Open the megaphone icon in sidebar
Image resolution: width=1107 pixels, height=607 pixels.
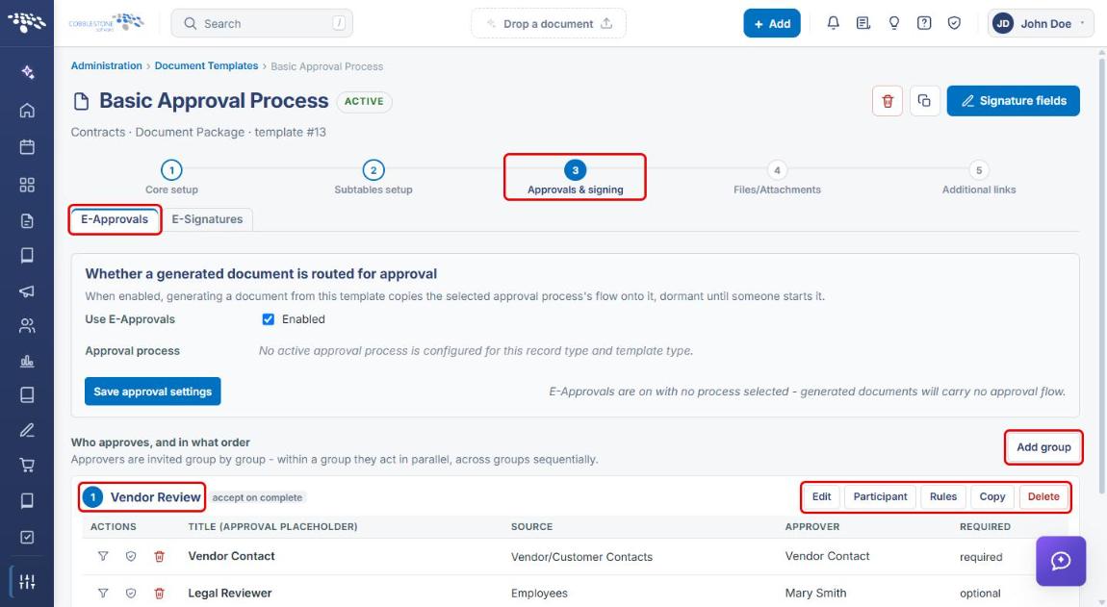(x=27, y=291)
